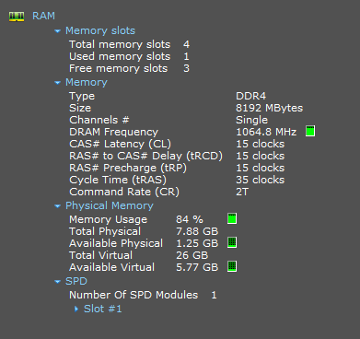Open the RAM heading
Viewport: 360px width, 339px height.
[x=43, y=16]
